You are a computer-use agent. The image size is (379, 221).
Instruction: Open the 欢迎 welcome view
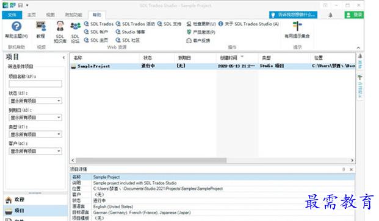click(35, 200)
